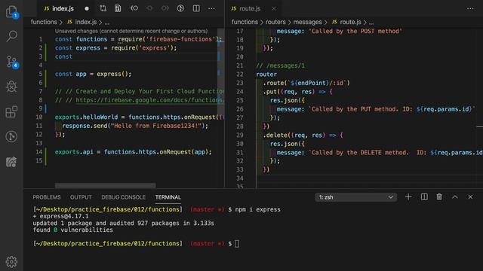
Task: Click the file revision icon next to compare
Action: (x=118, y=8)
